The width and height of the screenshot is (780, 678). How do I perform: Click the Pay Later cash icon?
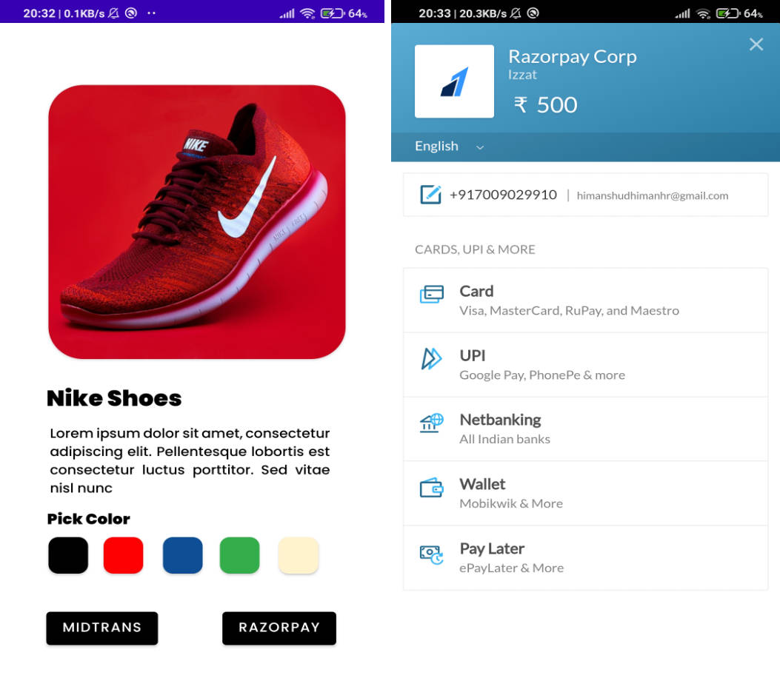click(431, 554)
